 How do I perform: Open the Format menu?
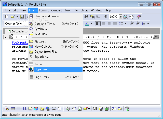click(44, 10)
